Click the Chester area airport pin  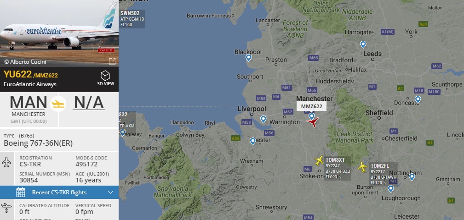(x=252, y=141)
